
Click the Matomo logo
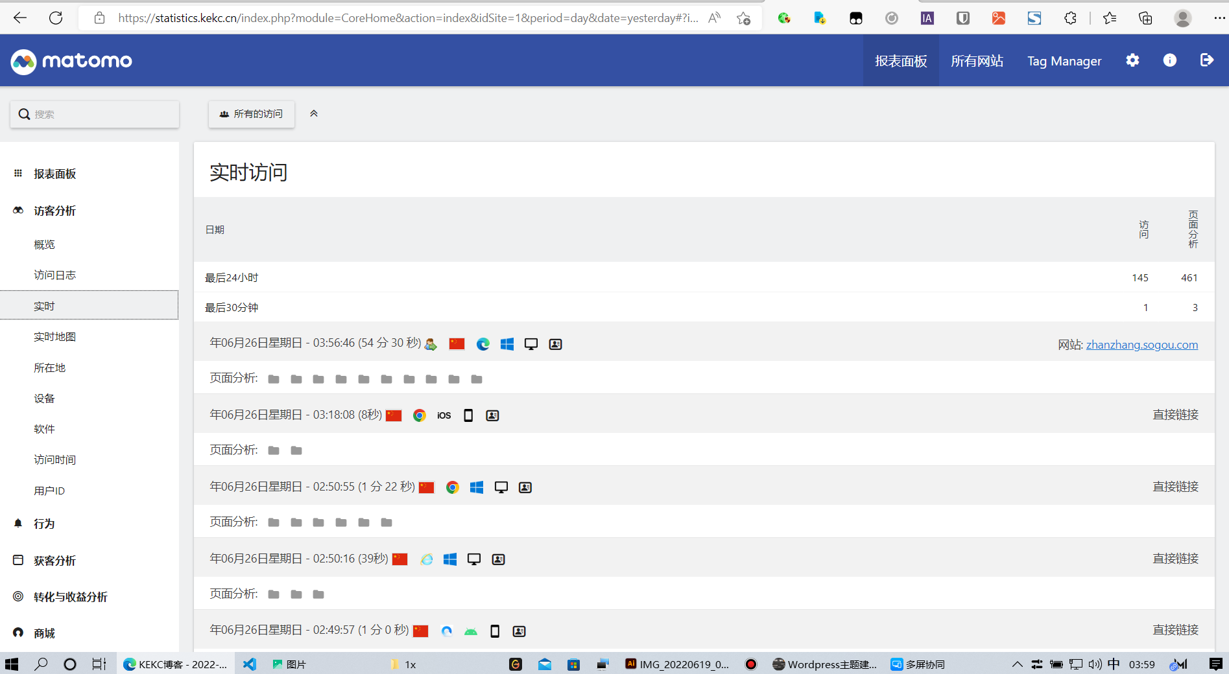click(71, 61)
